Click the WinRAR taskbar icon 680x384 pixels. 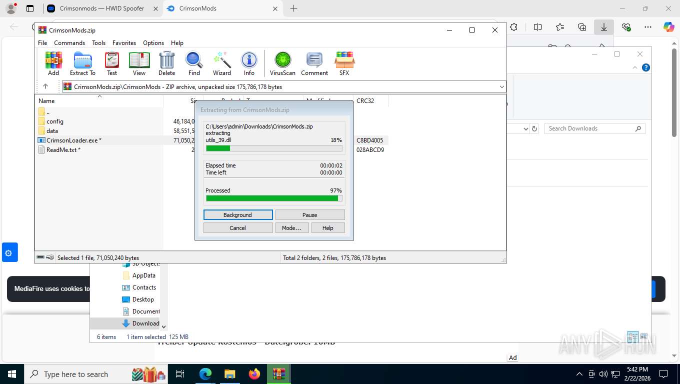point(279,374)
